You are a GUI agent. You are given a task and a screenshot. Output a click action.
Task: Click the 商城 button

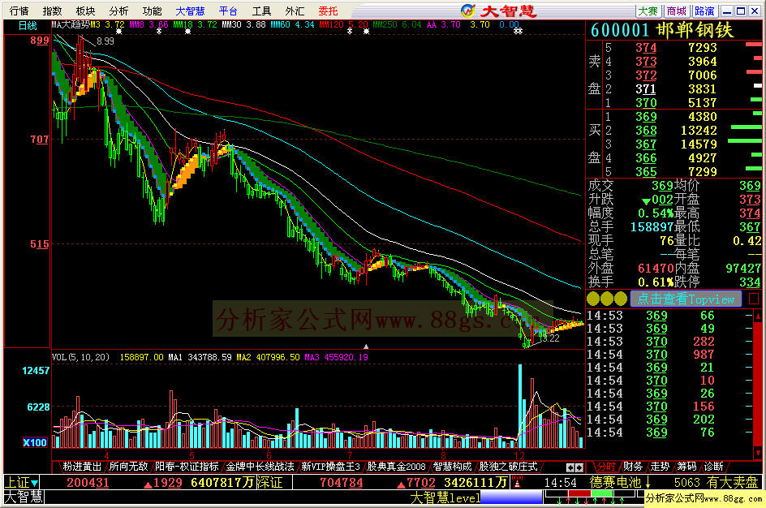point(676,11)
